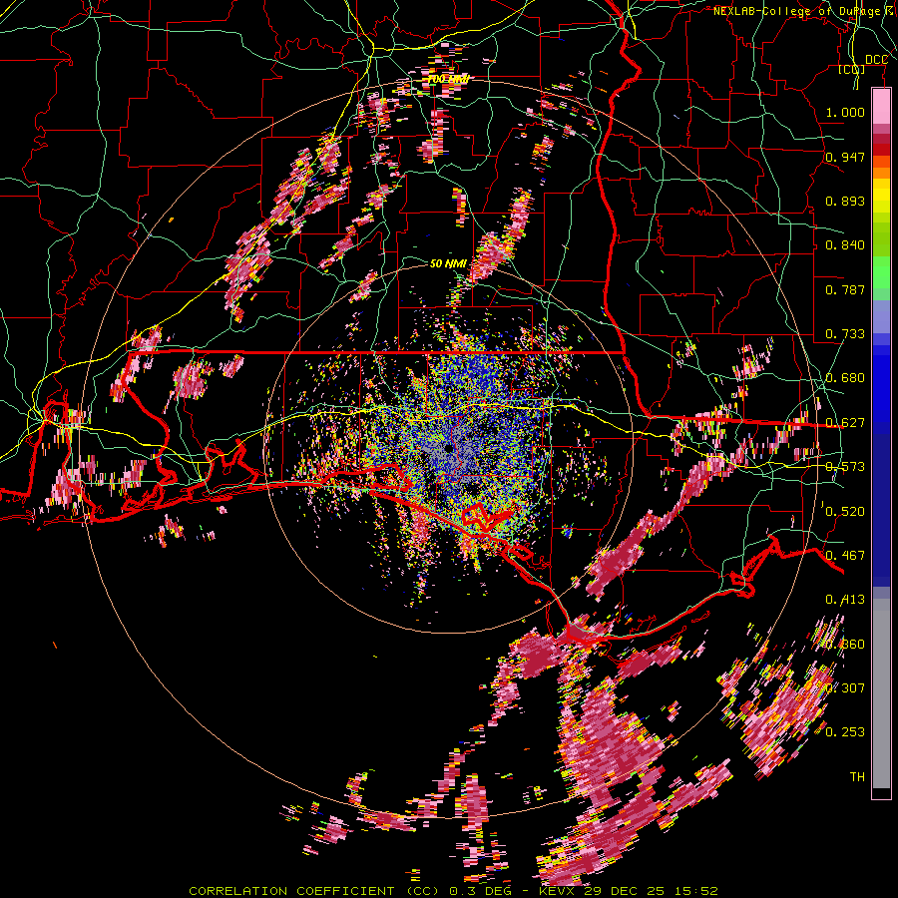Click the yellow segment of the color bar
This screenshot has height=898, width=898.
pos(881,197)
